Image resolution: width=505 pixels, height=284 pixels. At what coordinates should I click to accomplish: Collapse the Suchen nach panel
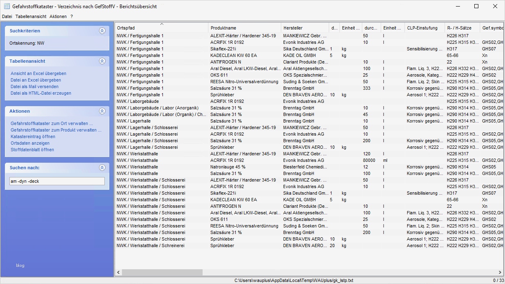tap(102, 168)
